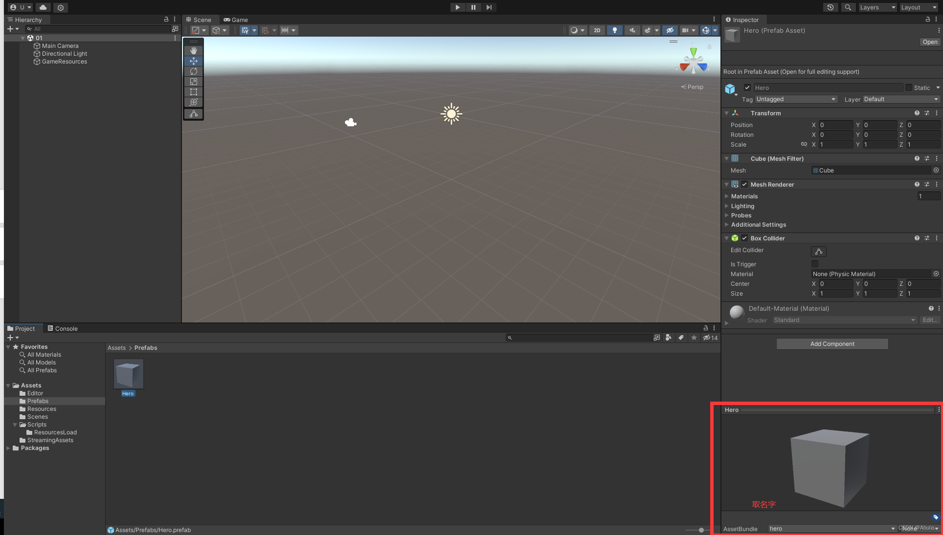Open the AssetBundle name dropdown

pyautogui.click(x=831, y=529)
